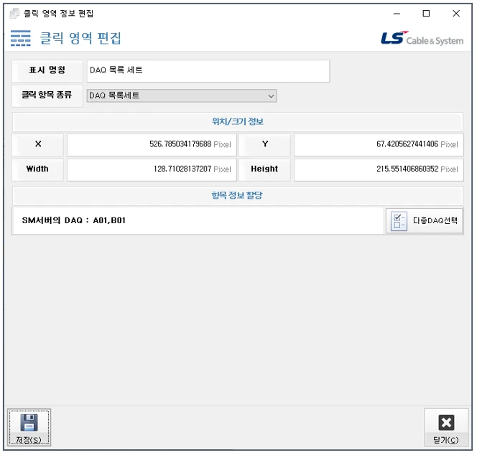Click the Y coordinate label

point(265,144)
